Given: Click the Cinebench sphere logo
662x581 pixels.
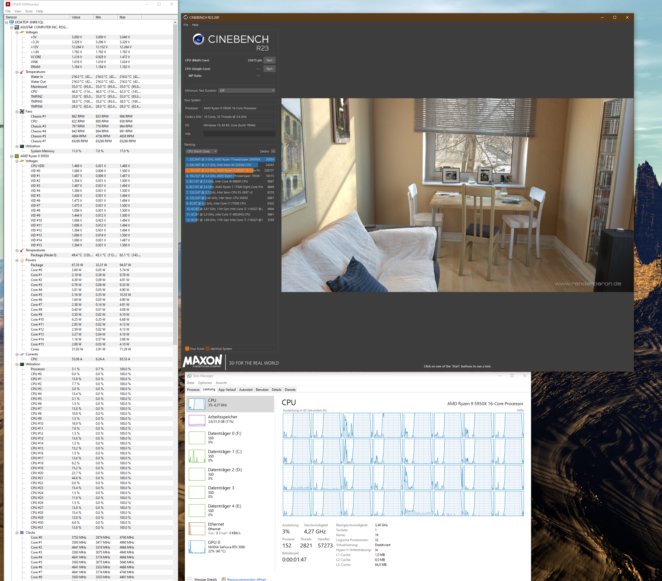Looking at the screenshot, I should click(x=199, y=39).
